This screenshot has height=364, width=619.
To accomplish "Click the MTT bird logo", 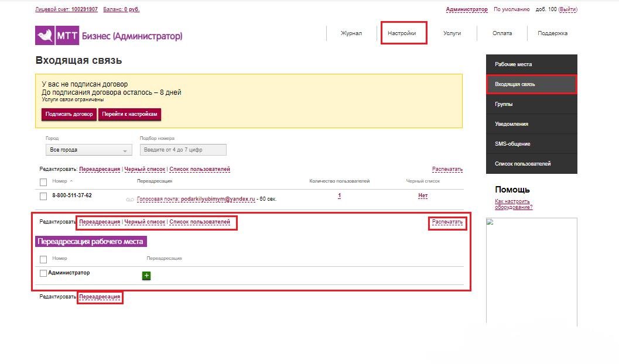I will tap(45, 36).
